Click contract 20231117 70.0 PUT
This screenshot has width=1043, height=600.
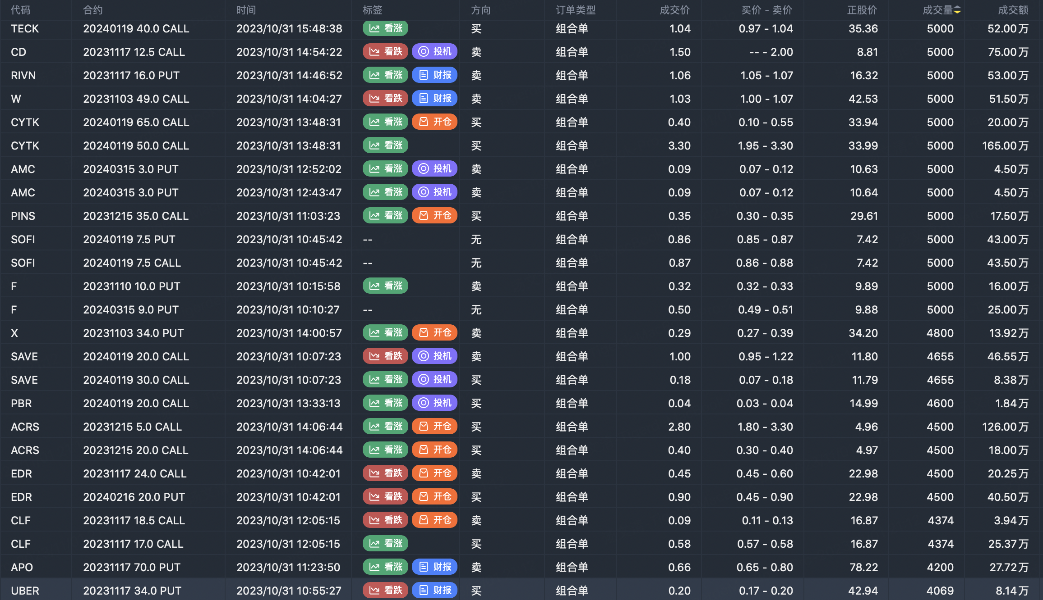(x=132, y=567)
